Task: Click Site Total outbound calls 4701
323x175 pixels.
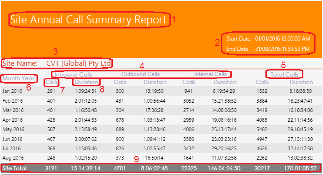Action: tap(120, 168)
